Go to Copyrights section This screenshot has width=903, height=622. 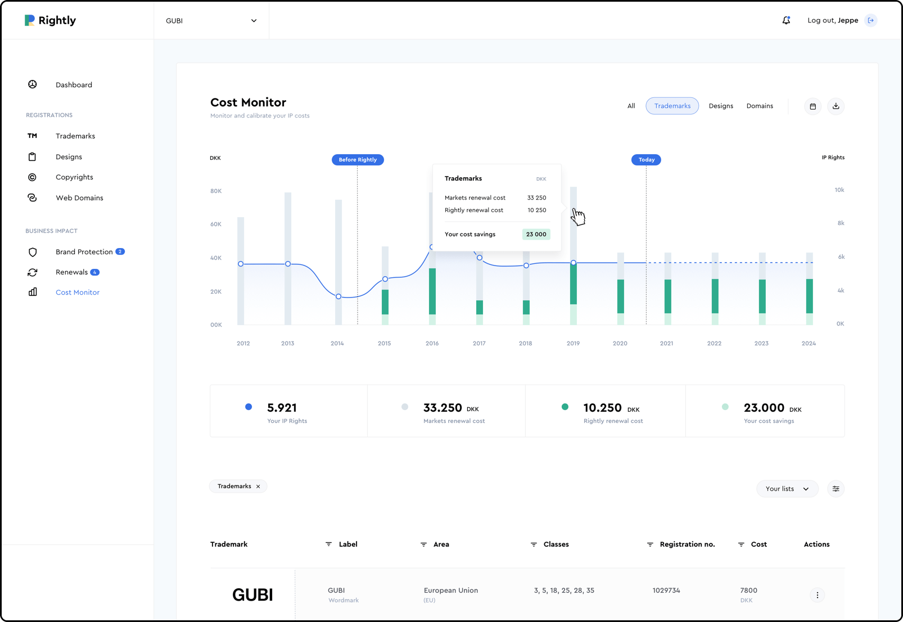[74, 177]
